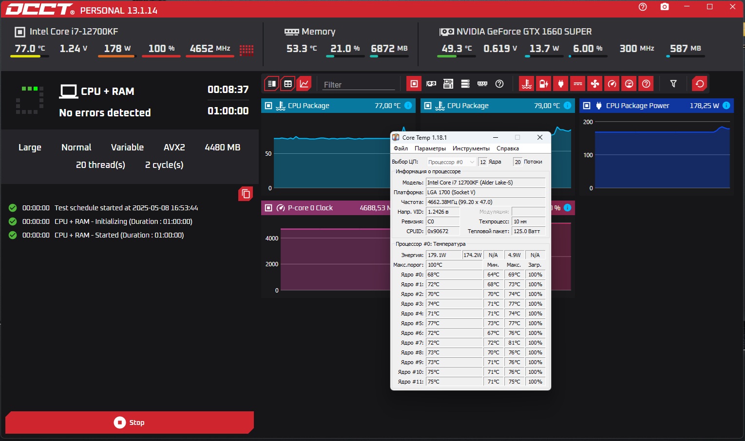
Task: Take a screenshot with the camera icon
Action: pos(665,7)
